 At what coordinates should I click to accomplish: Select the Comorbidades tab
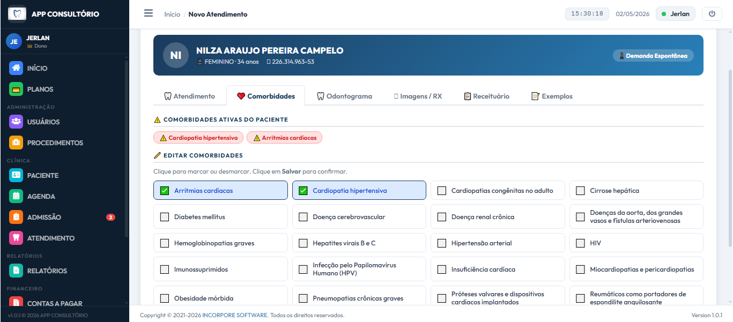(265, 96)
